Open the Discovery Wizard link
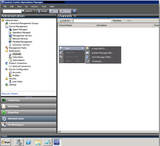This screenshot has width=160, height=146. [11, 94]
